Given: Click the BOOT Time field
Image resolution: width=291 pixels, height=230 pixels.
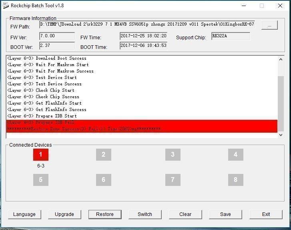Looking at the screenshot, I should (x=143, y=46).
